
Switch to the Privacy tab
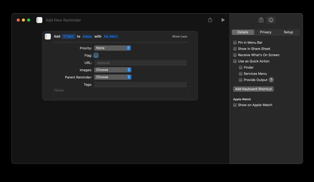(x=265, y=32)
